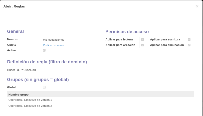203x116 pixels.
Task: Open the Pedido de venta link
Action: [54, 45]
